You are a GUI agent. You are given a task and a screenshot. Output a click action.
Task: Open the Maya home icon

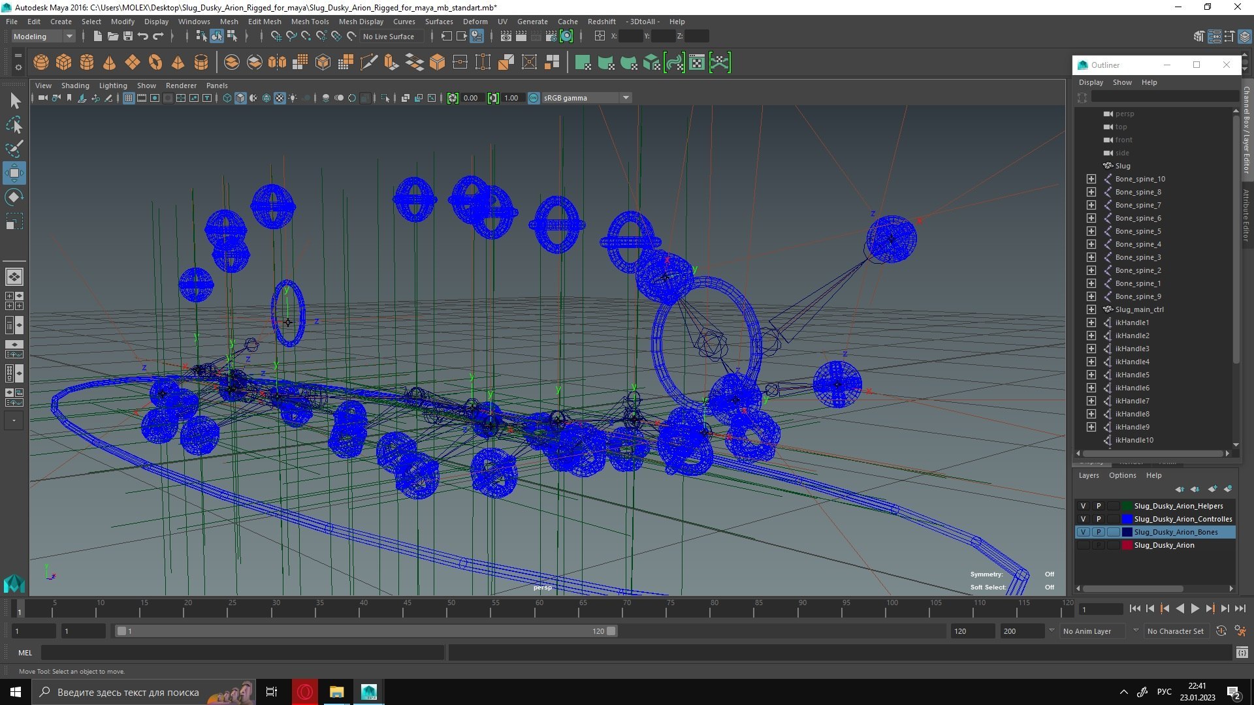coord(14,583)
